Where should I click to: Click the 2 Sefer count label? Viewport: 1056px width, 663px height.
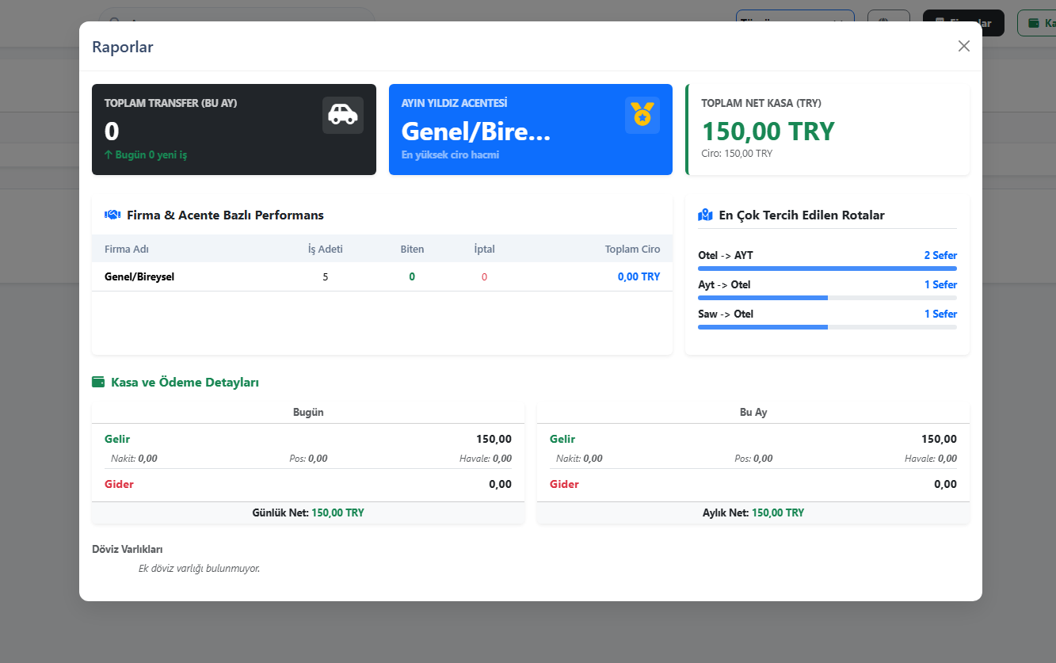click(940, 255)
